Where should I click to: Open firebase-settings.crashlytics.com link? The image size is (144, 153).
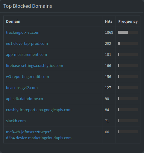[x=34, y=66]
